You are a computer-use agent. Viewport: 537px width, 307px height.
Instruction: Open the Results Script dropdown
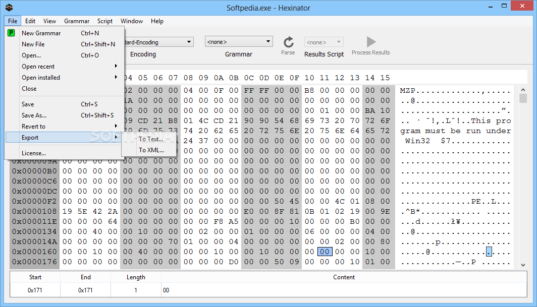point(324,42)
